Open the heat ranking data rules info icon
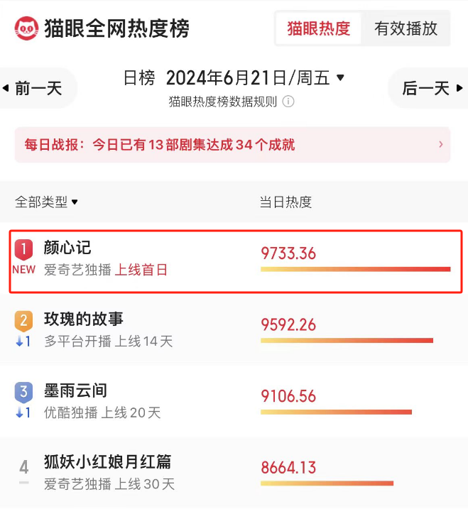Image resolution: width=468 pixels, height=509 pixels. click(288, 102)
